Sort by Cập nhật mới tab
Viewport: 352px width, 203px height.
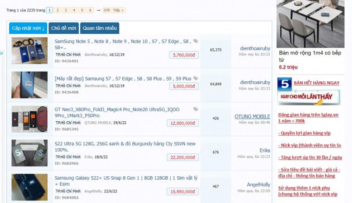point(28,28)
